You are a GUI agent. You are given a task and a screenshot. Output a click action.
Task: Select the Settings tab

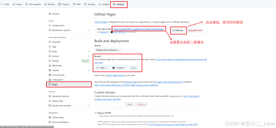pos(119,4)
